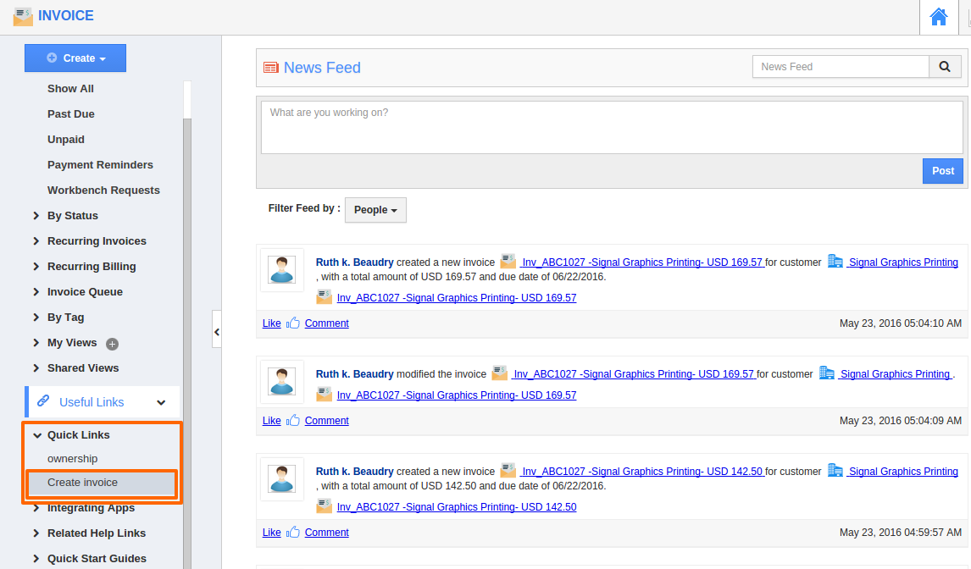Click the Create invoice quick link
This screenshot has height=569, width=971.
pyautogui.click(x=83, y=483)
